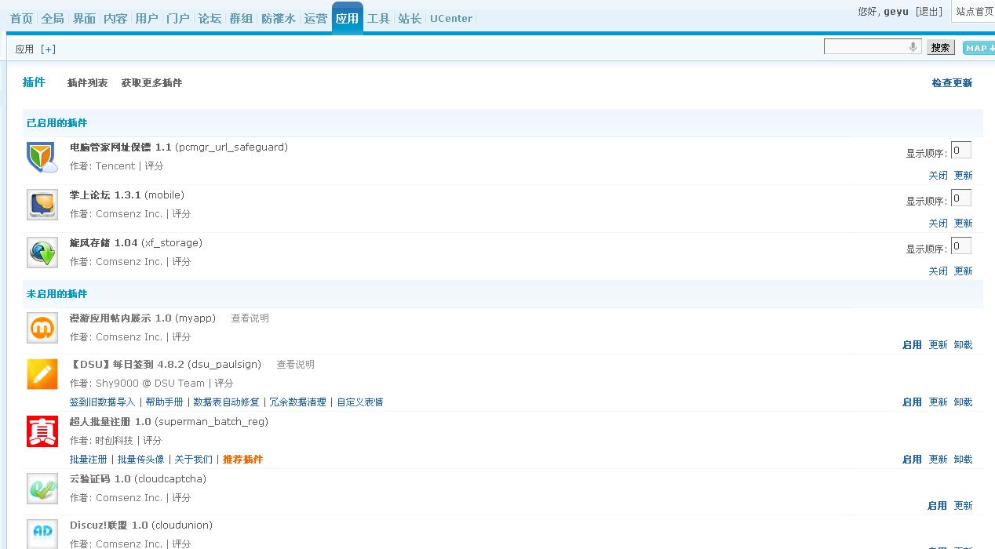The height and width of the screenshot is (549, 995).
Task: Click the 检查更新 link
Action: [952, 83]
